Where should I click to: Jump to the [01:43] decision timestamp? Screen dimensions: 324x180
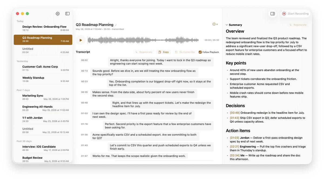[235, 118]
